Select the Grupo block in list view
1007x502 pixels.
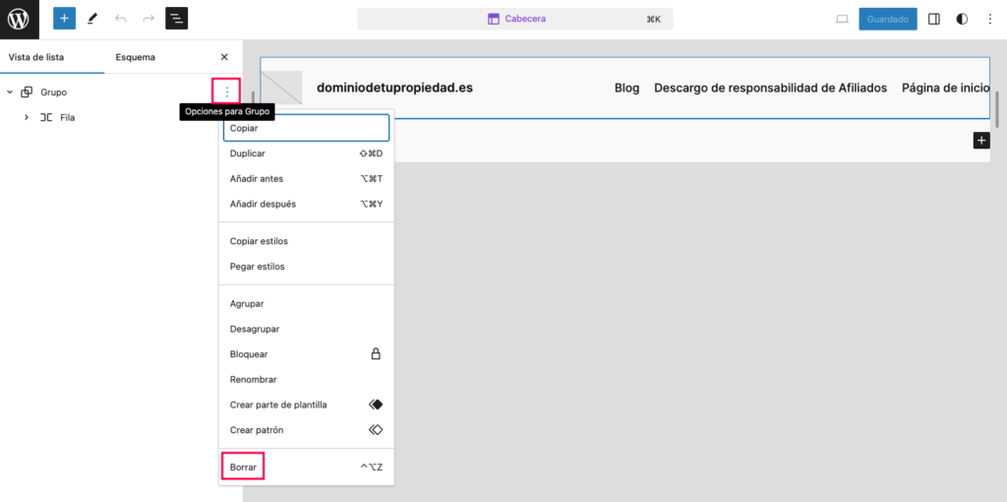coord(53,92)
